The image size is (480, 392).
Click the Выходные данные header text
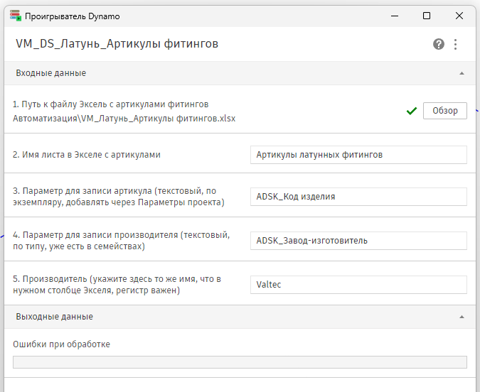click(x=54, y=317)
